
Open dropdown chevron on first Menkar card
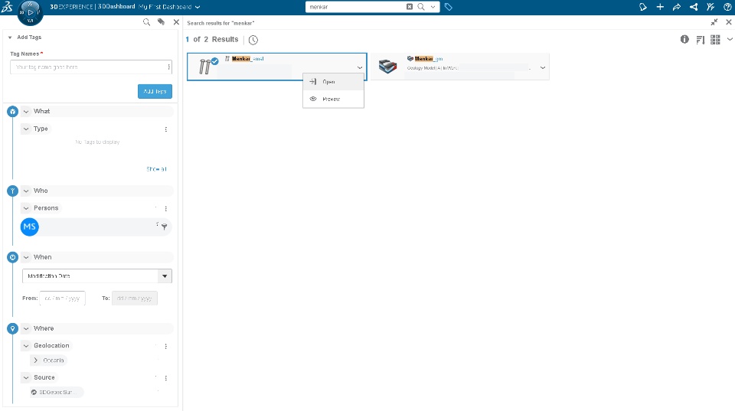360,67
